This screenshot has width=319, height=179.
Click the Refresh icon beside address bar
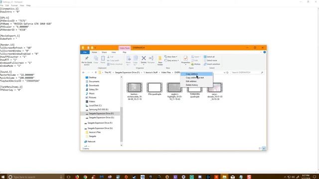[x=227, y=73]
